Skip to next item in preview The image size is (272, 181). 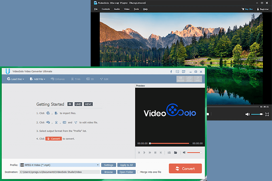pos(161,153)
